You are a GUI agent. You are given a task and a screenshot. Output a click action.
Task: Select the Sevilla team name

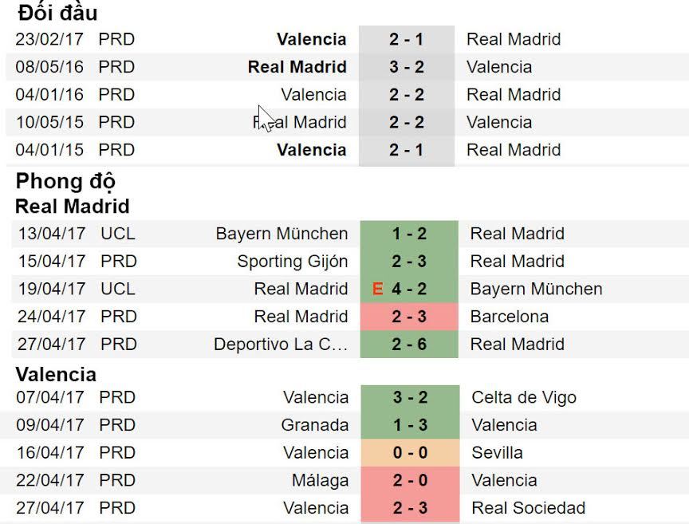click(498, 453)
